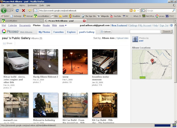Click the map location pin marker
The image size is (177, 128).
click(152, 62)
